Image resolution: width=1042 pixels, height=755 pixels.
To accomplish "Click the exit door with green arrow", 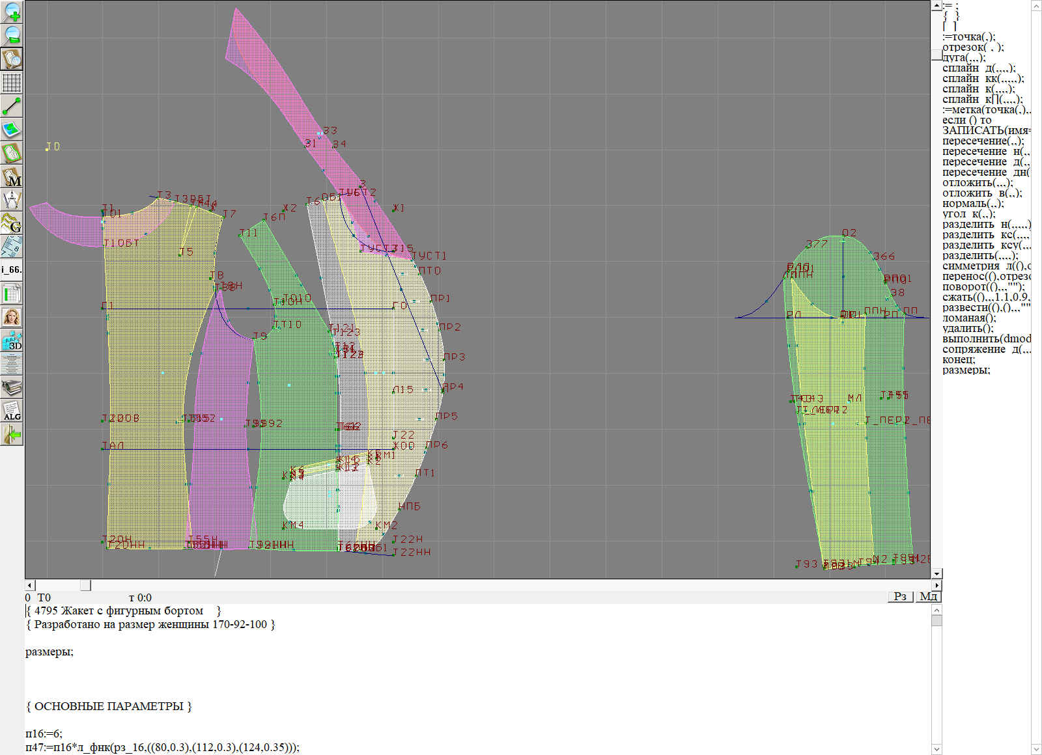I will point(12,434).
